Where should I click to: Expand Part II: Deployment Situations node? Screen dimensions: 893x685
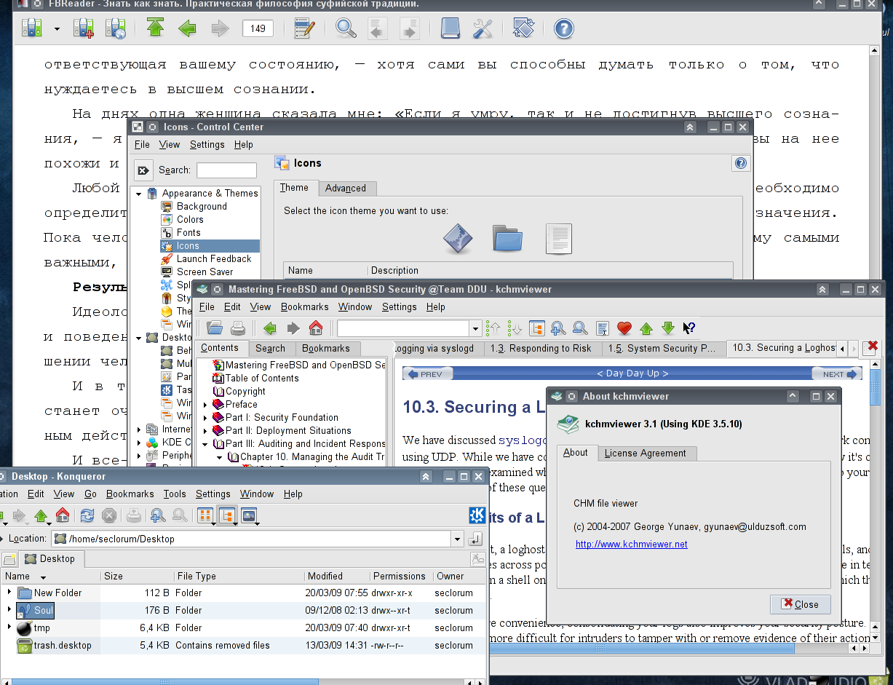[x=206, y=431]
